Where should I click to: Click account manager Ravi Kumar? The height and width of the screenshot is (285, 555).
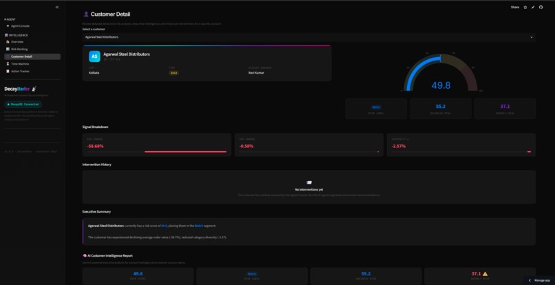click(x=256, y=73)
